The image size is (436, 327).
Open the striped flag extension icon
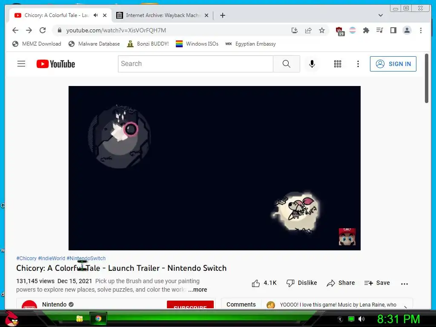[x=352, y=30]
